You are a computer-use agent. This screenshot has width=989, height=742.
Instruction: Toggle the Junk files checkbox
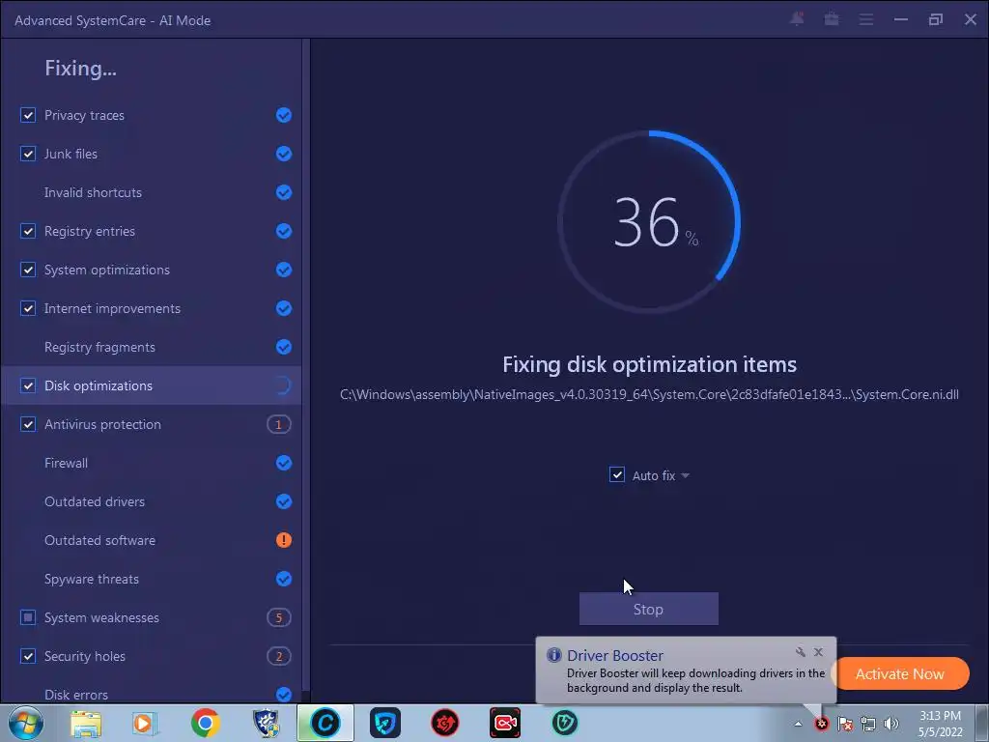pyautogui.click(x=28, y=154)
